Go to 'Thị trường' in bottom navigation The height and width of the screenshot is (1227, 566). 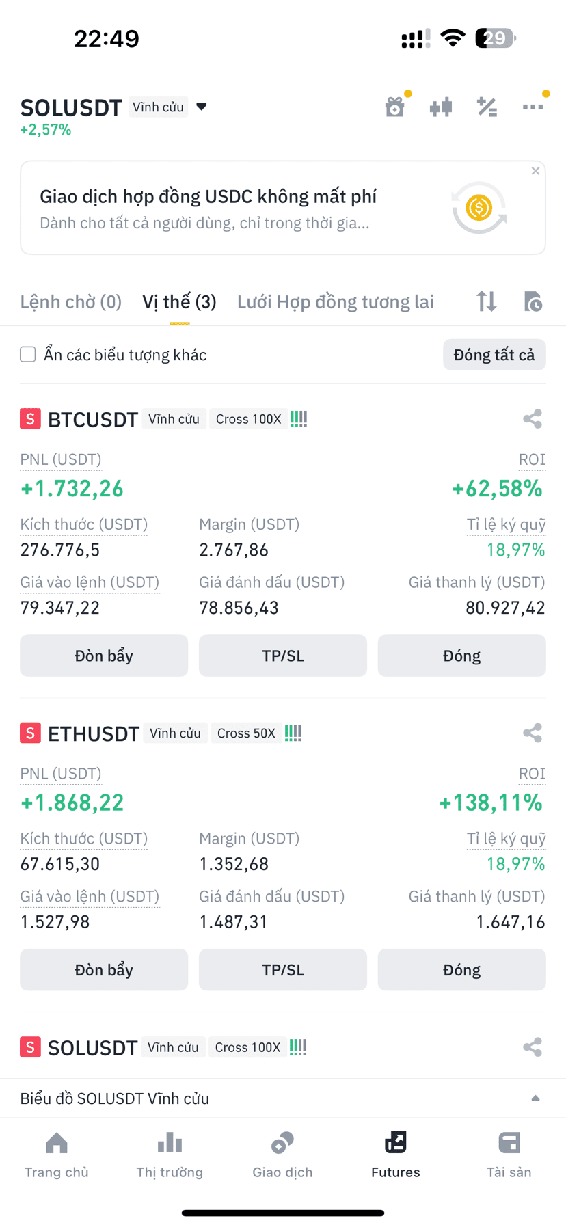pos(170,1155)
